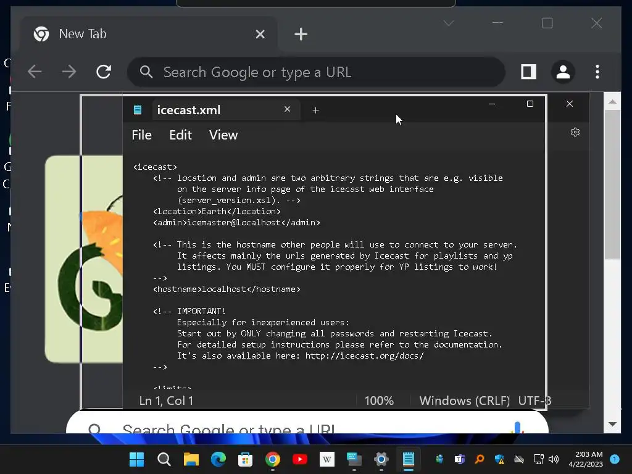This screenshot has width=632, height=474.
Task: Click scroll down arrow in Chrome scrollbar
Action: tap(612, 424)
